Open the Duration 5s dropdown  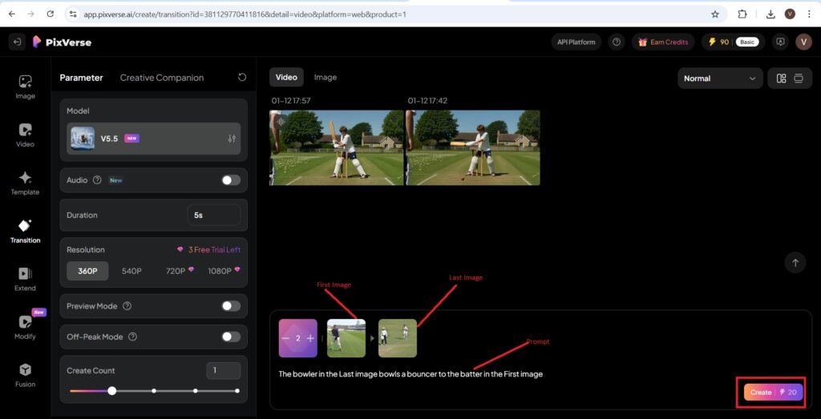click(213, 216)
